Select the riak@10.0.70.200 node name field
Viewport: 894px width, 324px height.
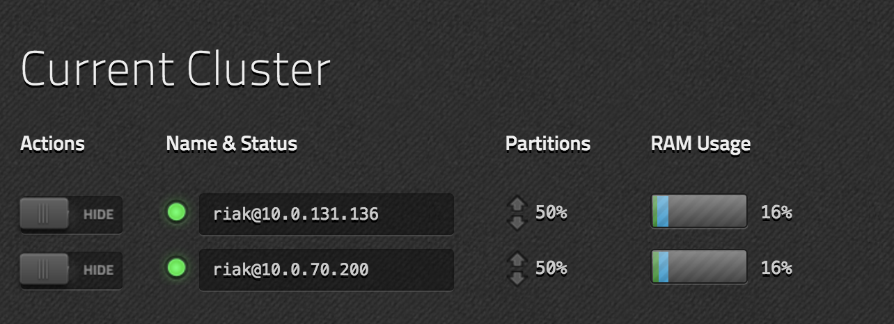pyautogui.click(x=326, y=269)
